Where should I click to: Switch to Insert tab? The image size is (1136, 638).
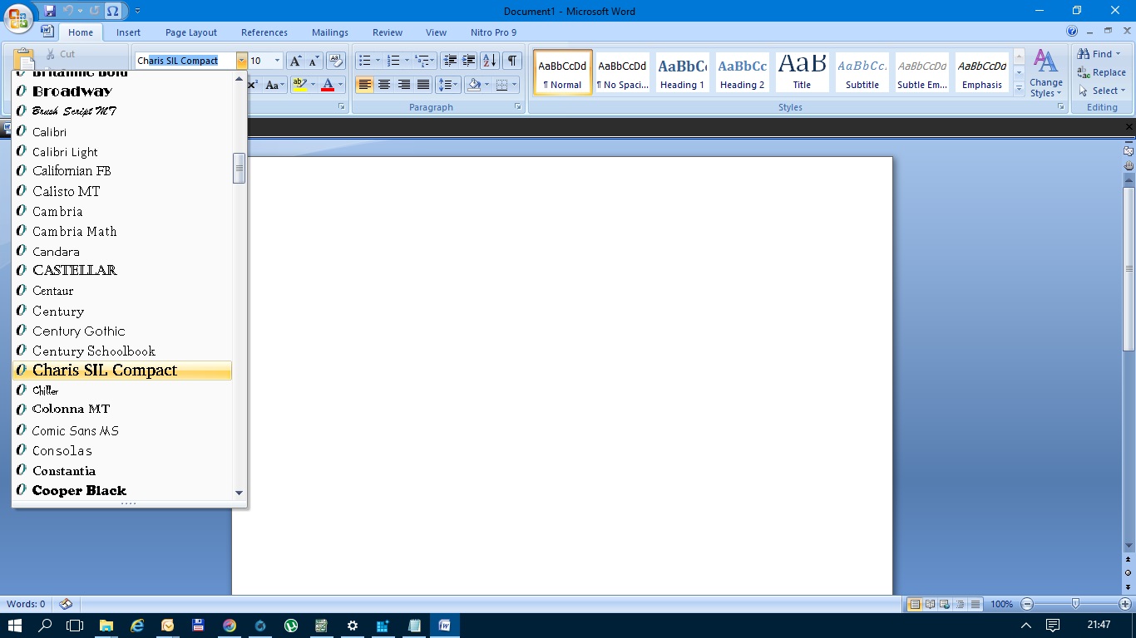[x=128, y=32]
